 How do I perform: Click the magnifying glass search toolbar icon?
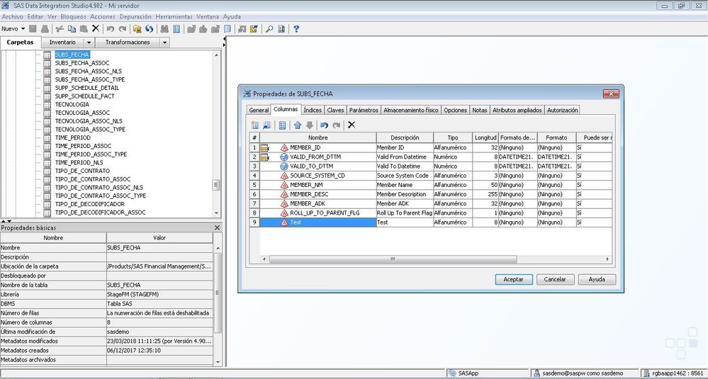coord(269,29)
